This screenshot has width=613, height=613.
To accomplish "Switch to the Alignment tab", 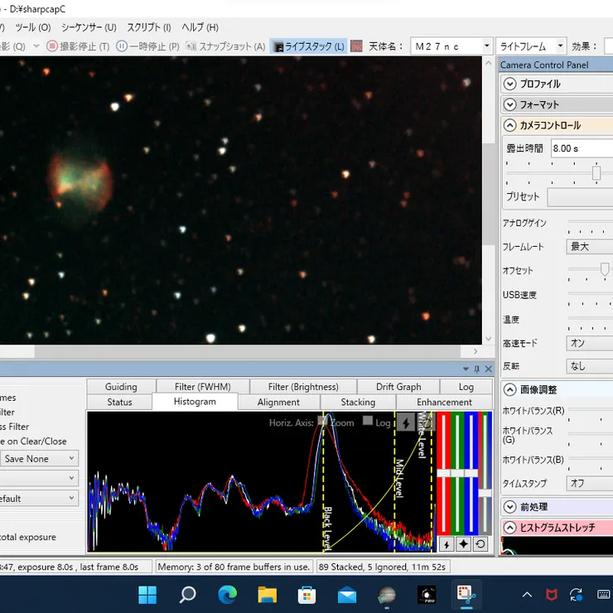I will (278, 402).
